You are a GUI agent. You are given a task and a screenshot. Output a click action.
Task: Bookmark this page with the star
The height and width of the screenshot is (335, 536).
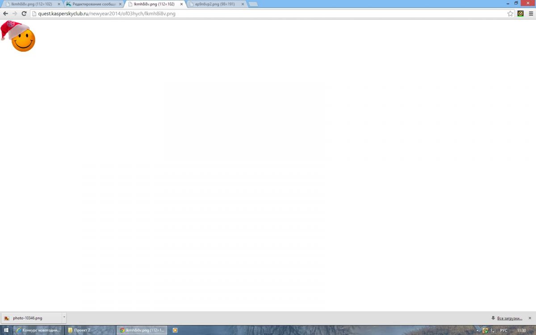tap(510, 13)
